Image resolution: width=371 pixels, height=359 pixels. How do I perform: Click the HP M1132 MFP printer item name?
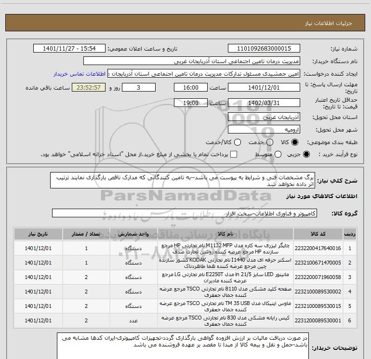click(x=225, y=248)
